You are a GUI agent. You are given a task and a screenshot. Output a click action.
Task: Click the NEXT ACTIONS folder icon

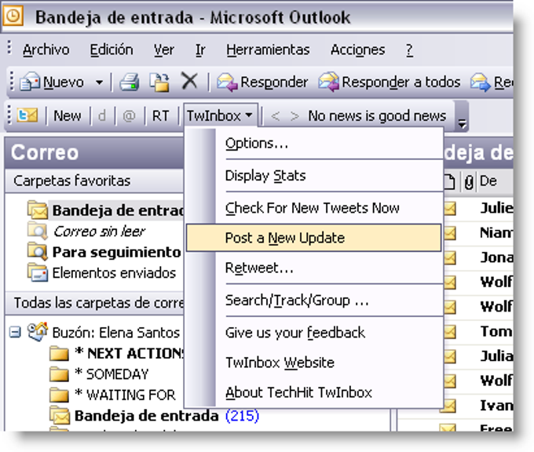click(59, 353)
